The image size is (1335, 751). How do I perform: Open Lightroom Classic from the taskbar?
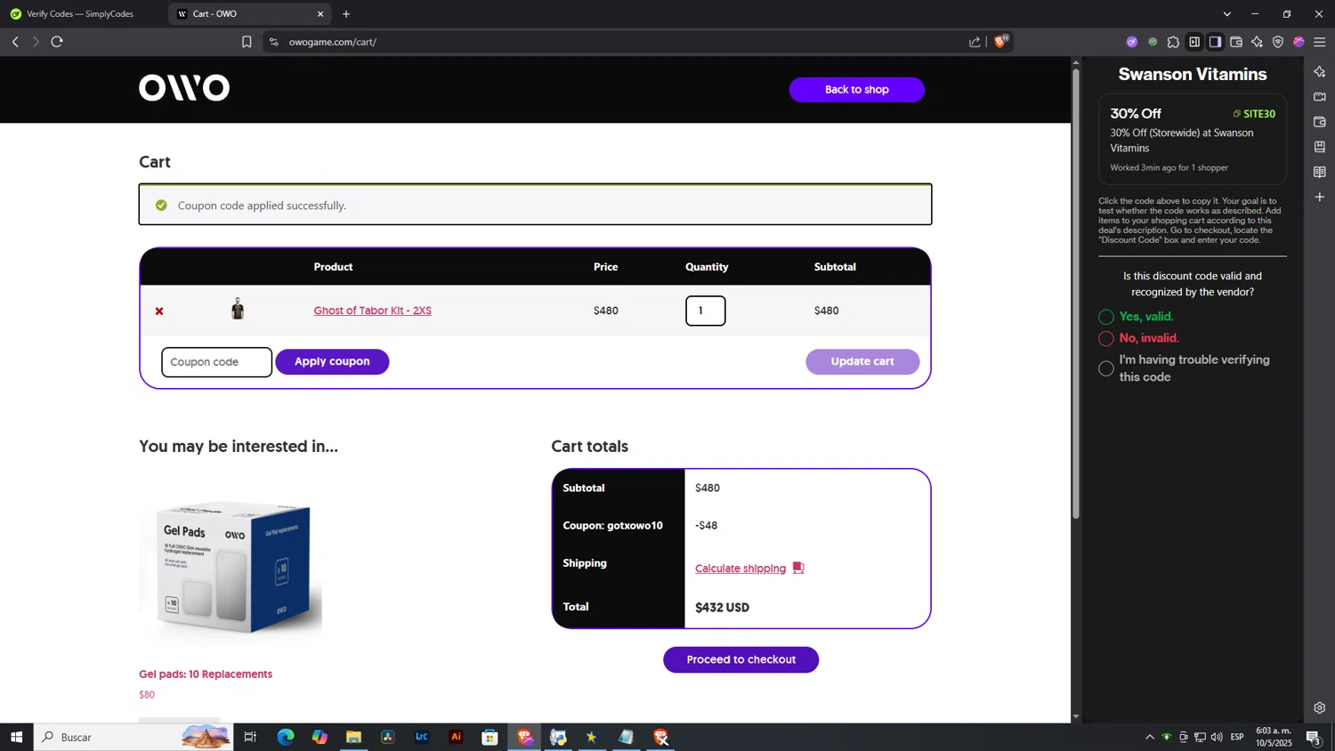click(x=422, y=737)
